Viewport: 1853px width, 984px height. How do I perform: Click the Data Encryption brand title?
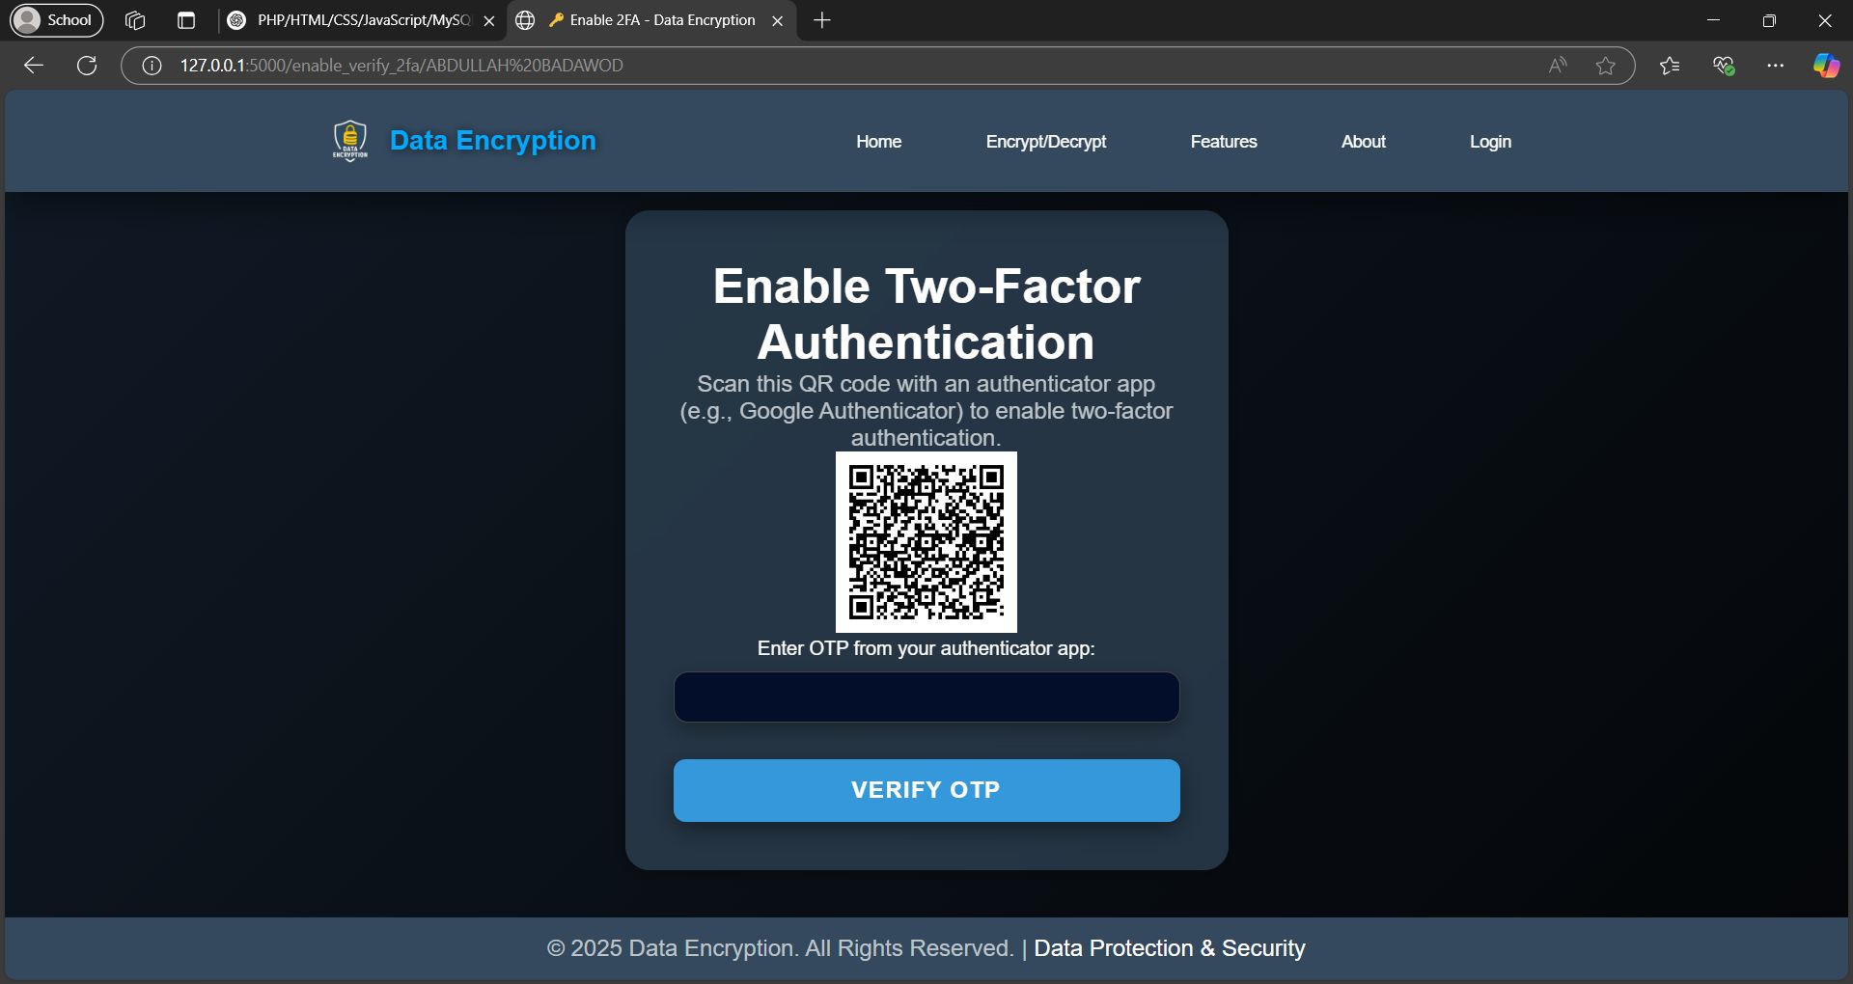tap(492, 141)
